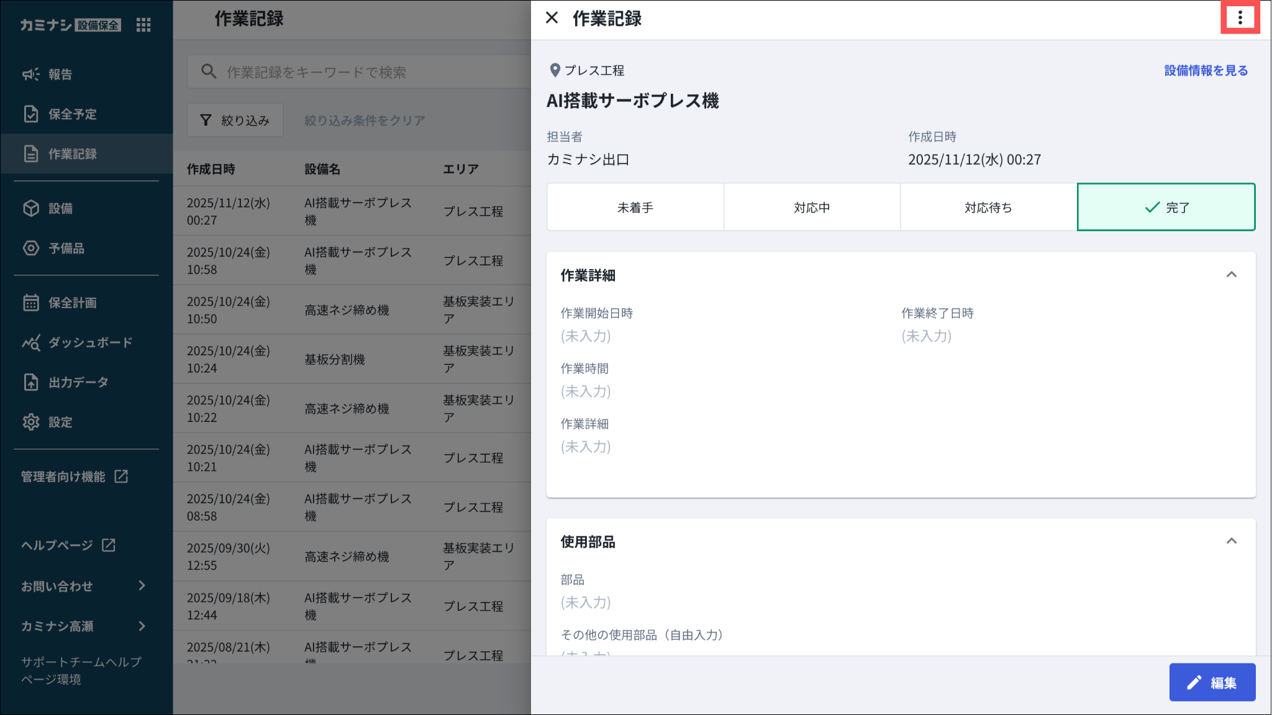Open the app switcher grid icon
1272x715 pixels.
(x=143, y=25)
